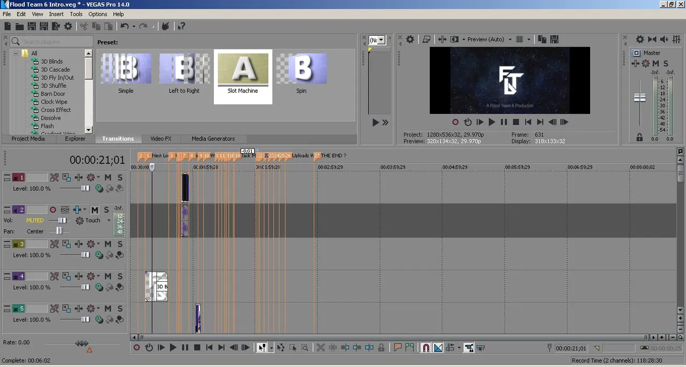Stop playback in timeline transport bar
The height and width of the screenshot is (367, 686).
[x=197, y=348]
